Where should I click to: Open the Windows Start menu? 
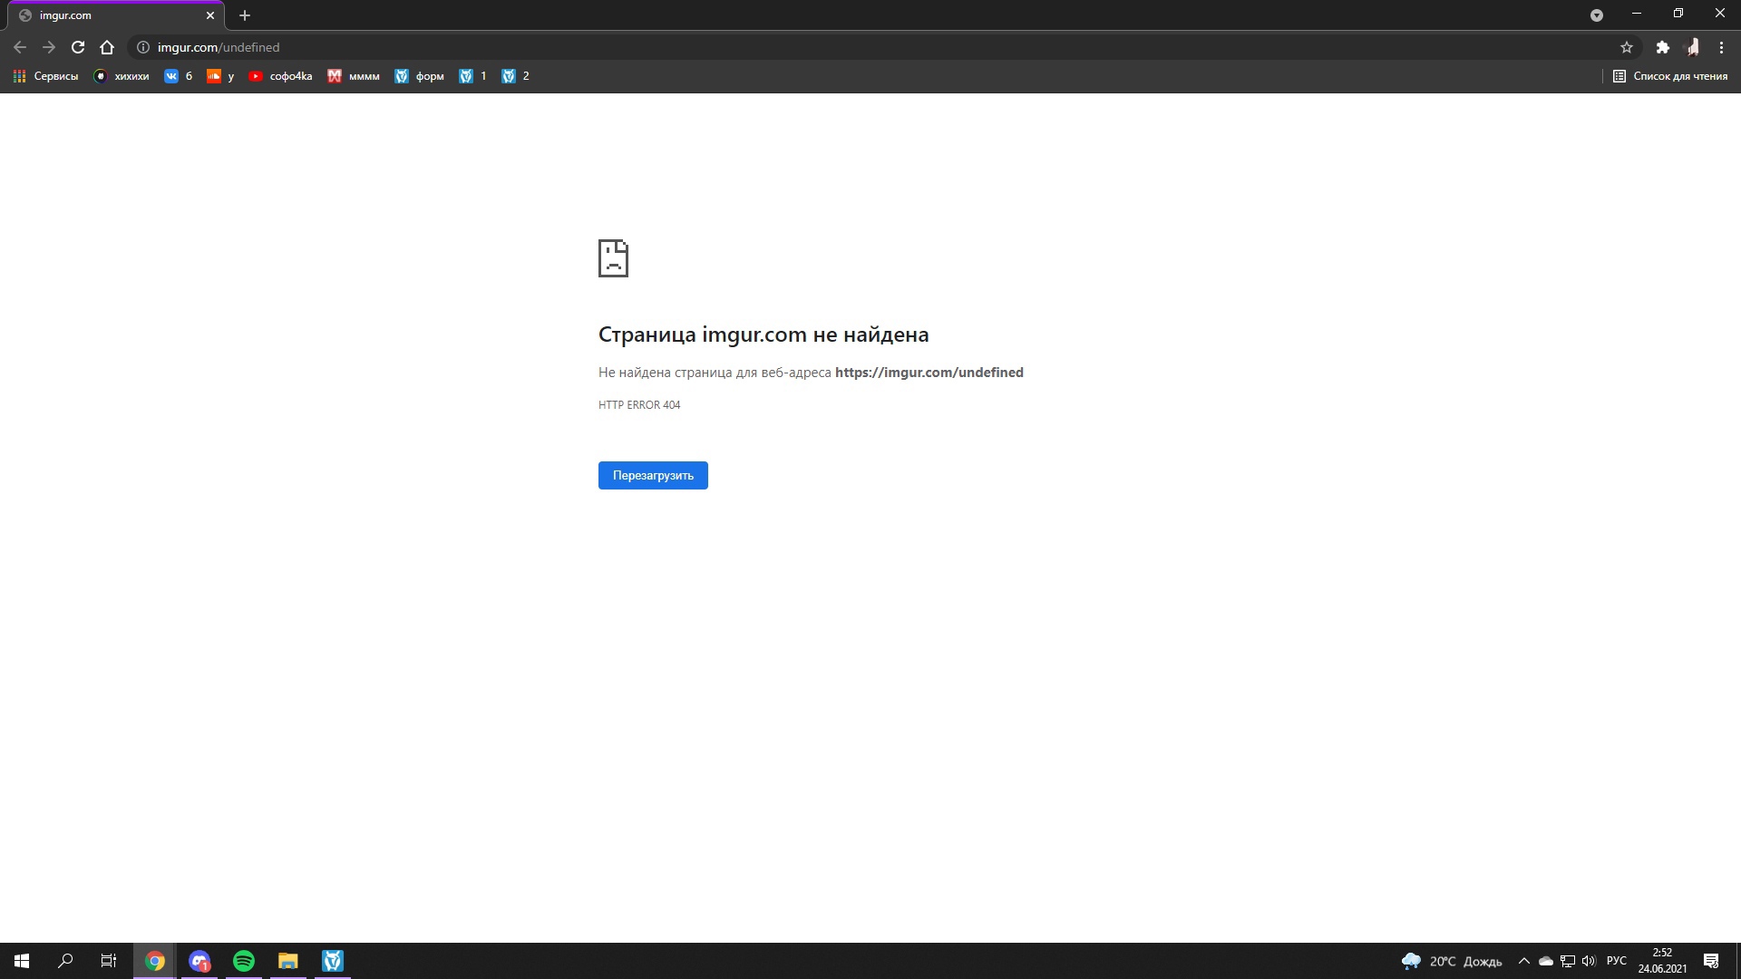[x=22, y=961]
